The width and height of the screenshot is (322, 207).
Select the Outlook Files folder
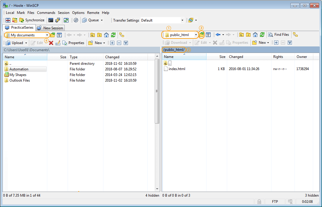17,80
